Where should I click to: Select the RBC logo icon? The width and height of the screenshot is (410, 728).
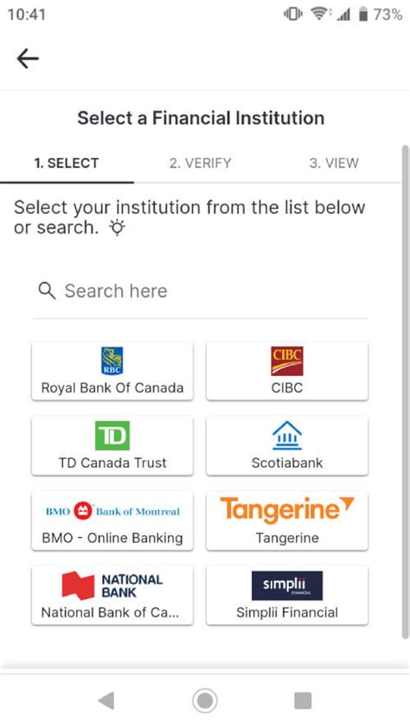coord(112,361)
